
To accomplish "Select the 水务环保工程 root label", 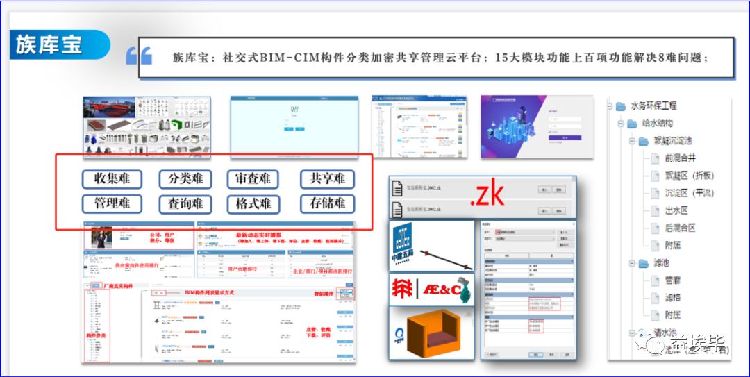I will pyautogui.click(x=654, y=106).
